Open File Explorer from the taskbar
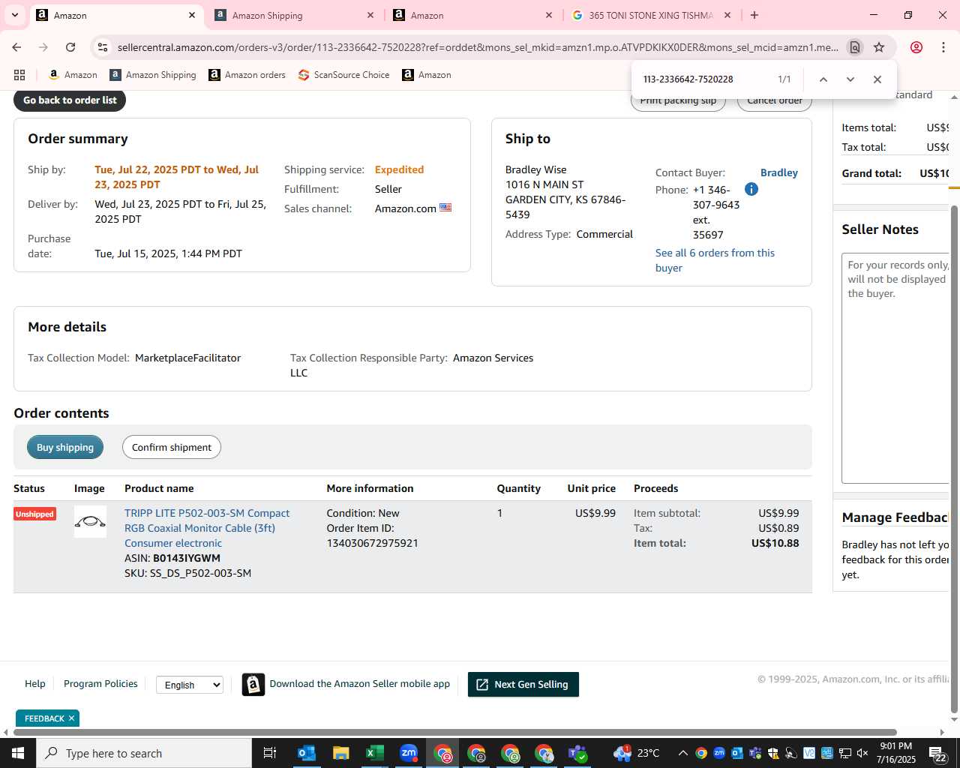The height and width of the screenshot is (768, 960). [340, 753]
